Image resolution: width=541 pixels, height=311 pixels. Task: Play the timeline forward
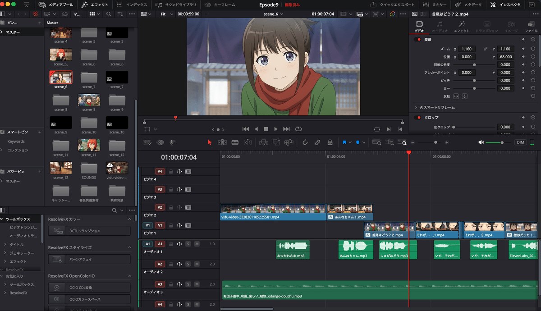pos(276,129)
